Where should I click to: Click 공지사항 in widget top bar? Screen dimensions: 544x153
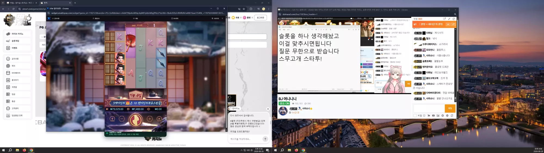tap(56, 19)
